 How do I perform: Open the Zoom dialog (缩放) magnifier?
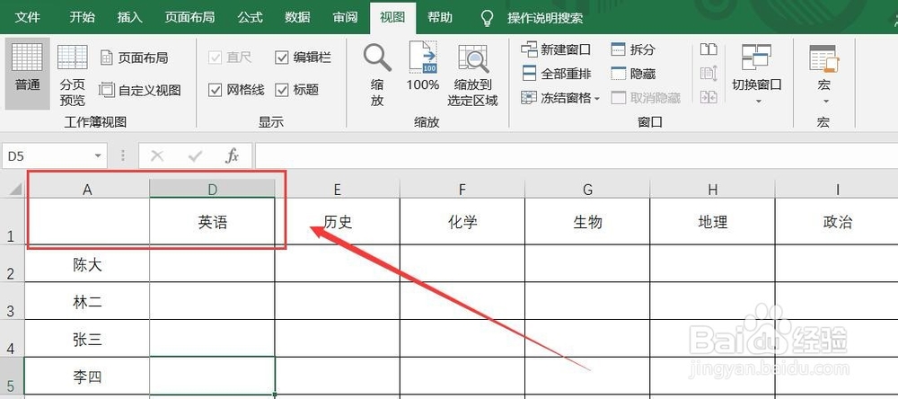point(377,75)
